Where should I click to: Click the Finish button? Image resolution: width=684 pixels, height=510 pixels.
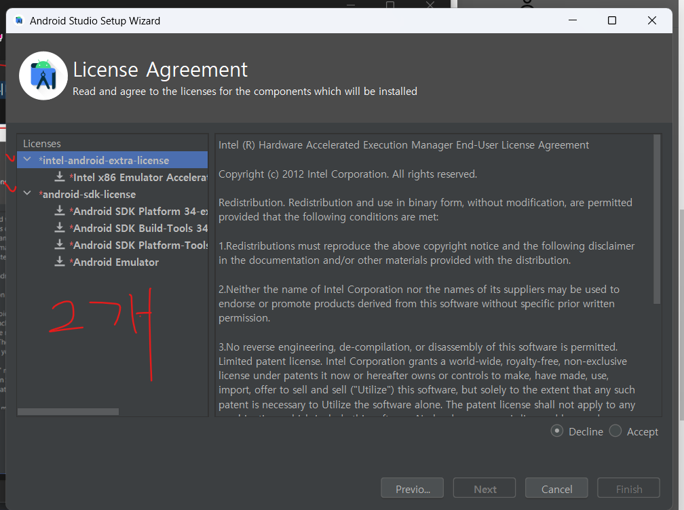coord(628,488)
